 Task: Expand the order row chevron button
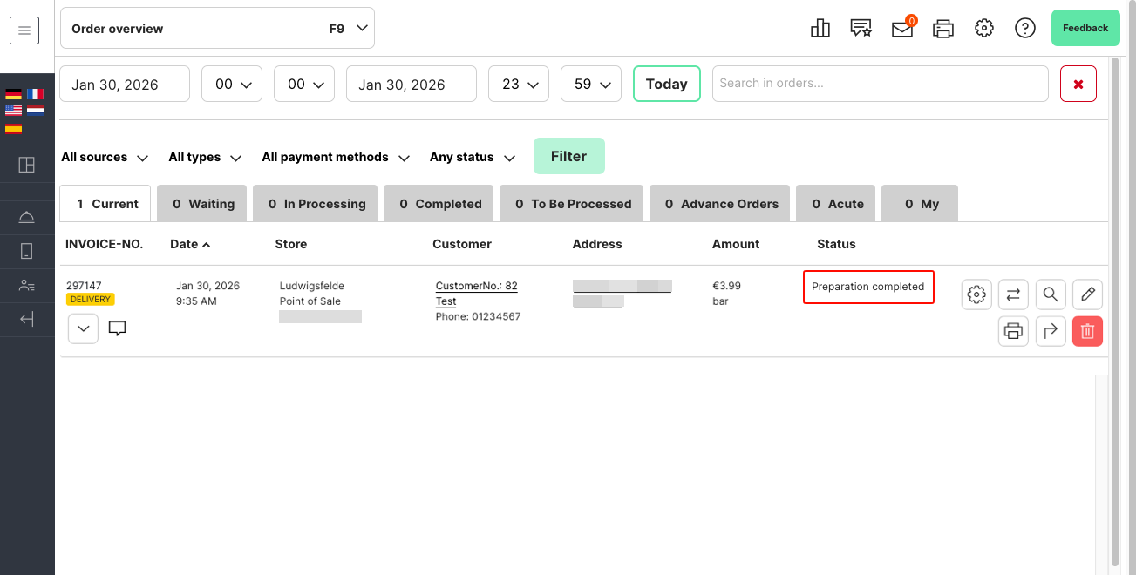(x=83, y=328)
